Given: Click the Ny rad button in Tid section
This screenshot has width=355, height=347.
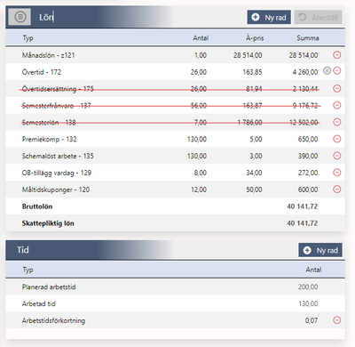Looking at the screenshot, I should click(x=320, y=250).
